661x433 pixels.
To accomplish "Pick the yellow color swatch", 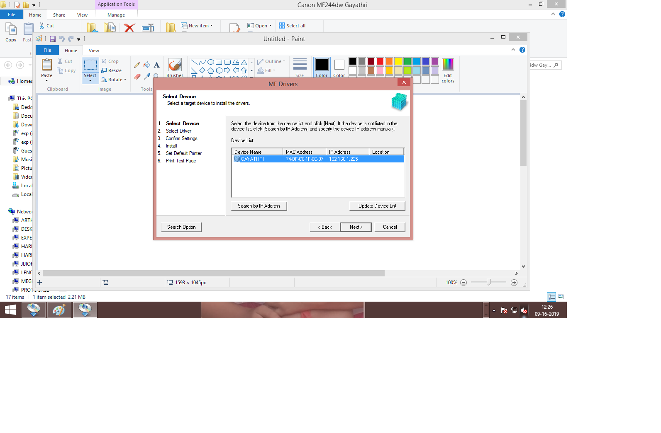I will click(x=398, y=61).
